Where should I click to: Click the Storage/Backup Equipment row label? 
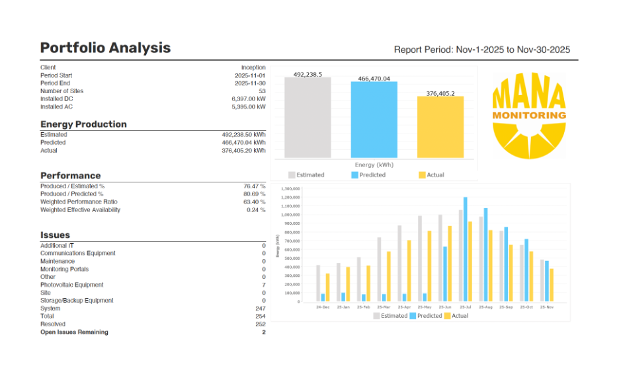coord(77,301)
